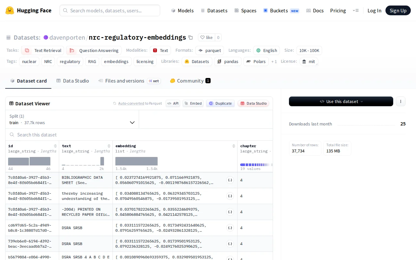Image resolution: width=416 pixels, height=260 pixels.
Task: Select the parquet format tag
Action: coord(210,50)
